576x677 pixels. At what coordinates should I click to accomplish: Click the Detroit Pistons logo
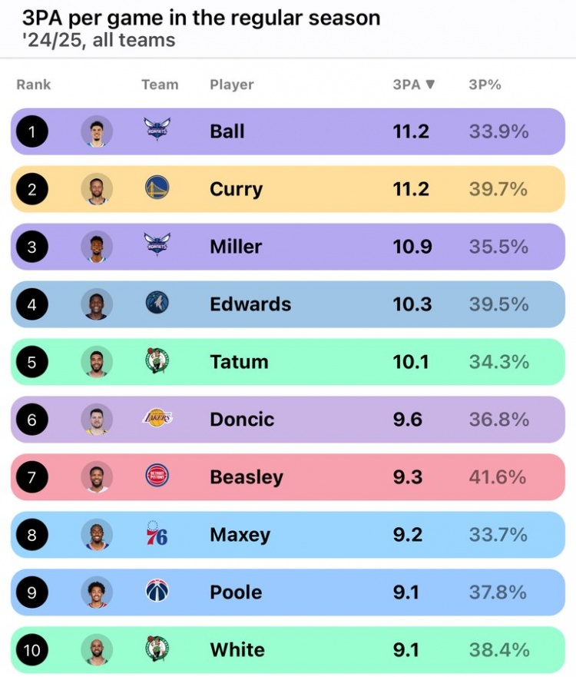pyautogui.click(x=157, y=476)
